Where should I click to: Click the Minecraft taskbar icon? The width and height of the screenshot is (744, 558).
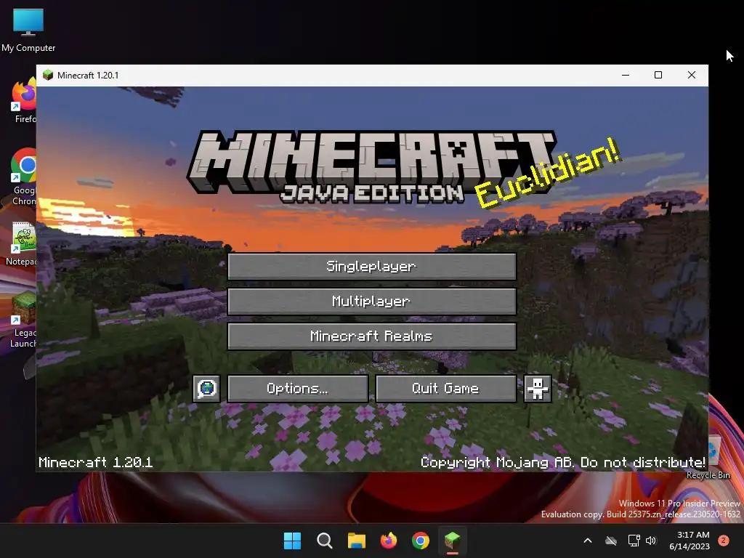[x=452, y=541]
